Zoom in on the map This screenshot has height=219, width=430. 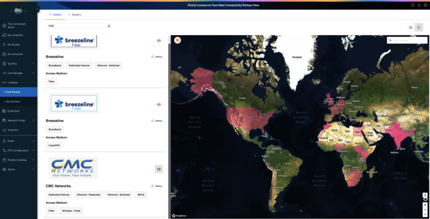pyautogui.click(x=425, y=204)
